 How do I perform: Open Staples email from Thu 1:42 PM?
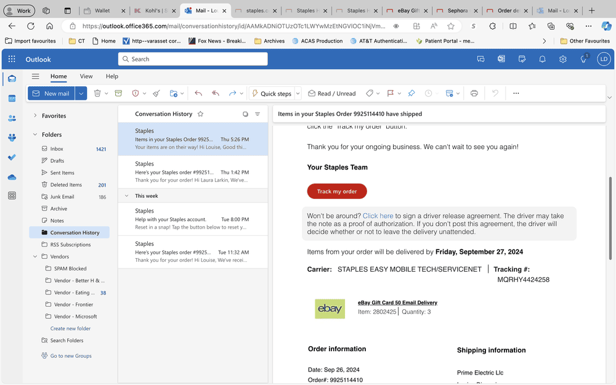193,172
